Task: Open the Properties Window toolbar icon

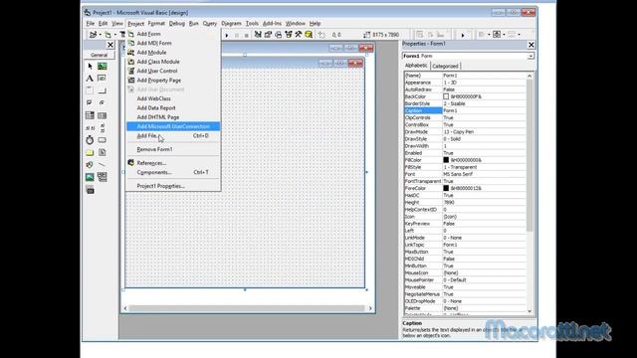Action: tap(268, 35)
